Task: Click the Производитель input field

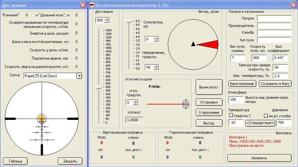Action: click(274, 25)
